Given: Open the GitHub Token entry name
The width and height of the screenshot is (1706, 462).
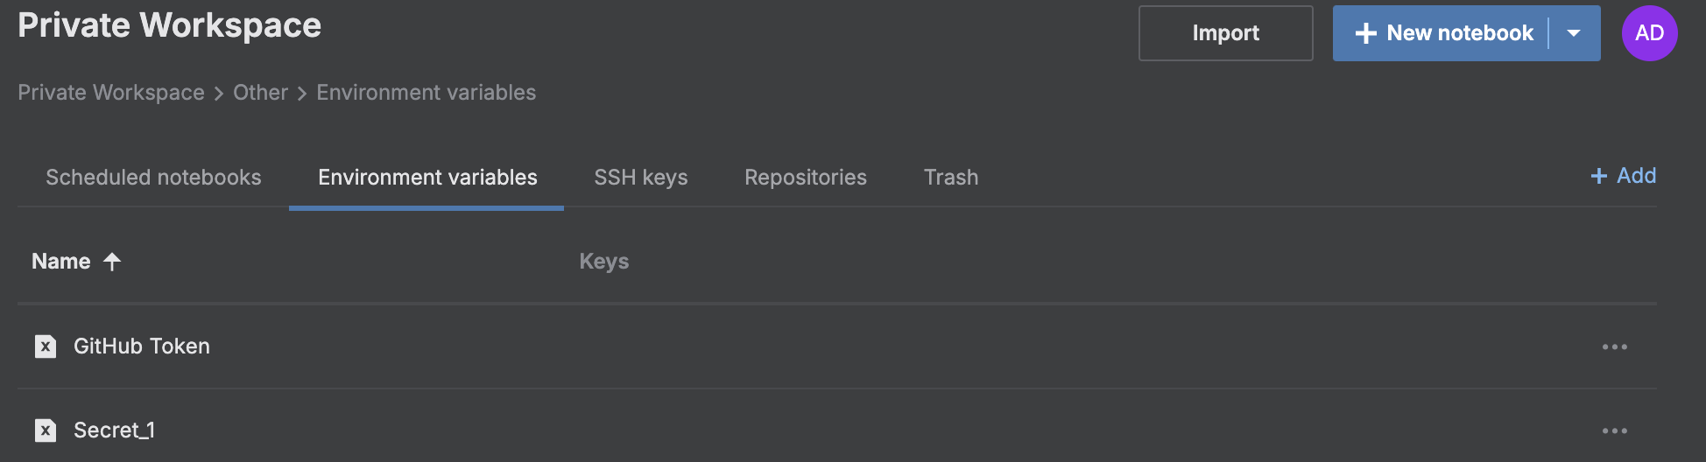Looking at the screenshot, I should click(142, 346).
